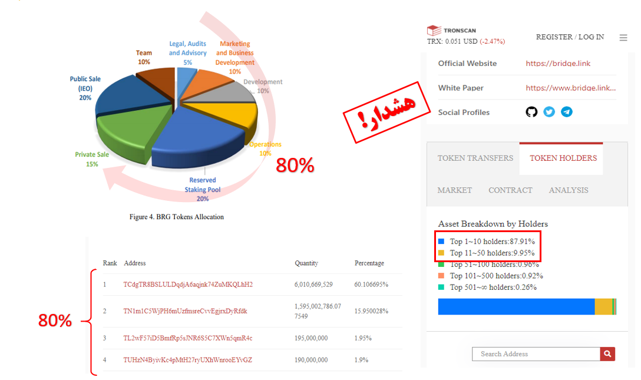The image size is (641, 380).
Task: Click the teal Top 501~∞ holders swatch
Action: (x=441, y=287)
